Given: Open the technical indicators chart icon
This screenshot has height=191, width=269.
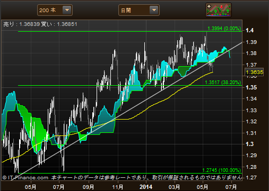Looking at the screenshot, I should 219,10.
